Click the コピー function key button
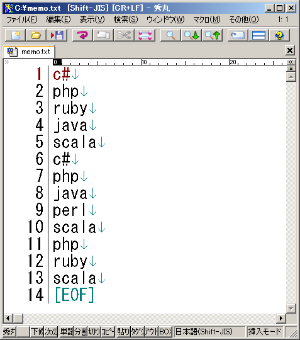Image resolution: width=300 pixels, height=340 pixels. coord(108,332)
